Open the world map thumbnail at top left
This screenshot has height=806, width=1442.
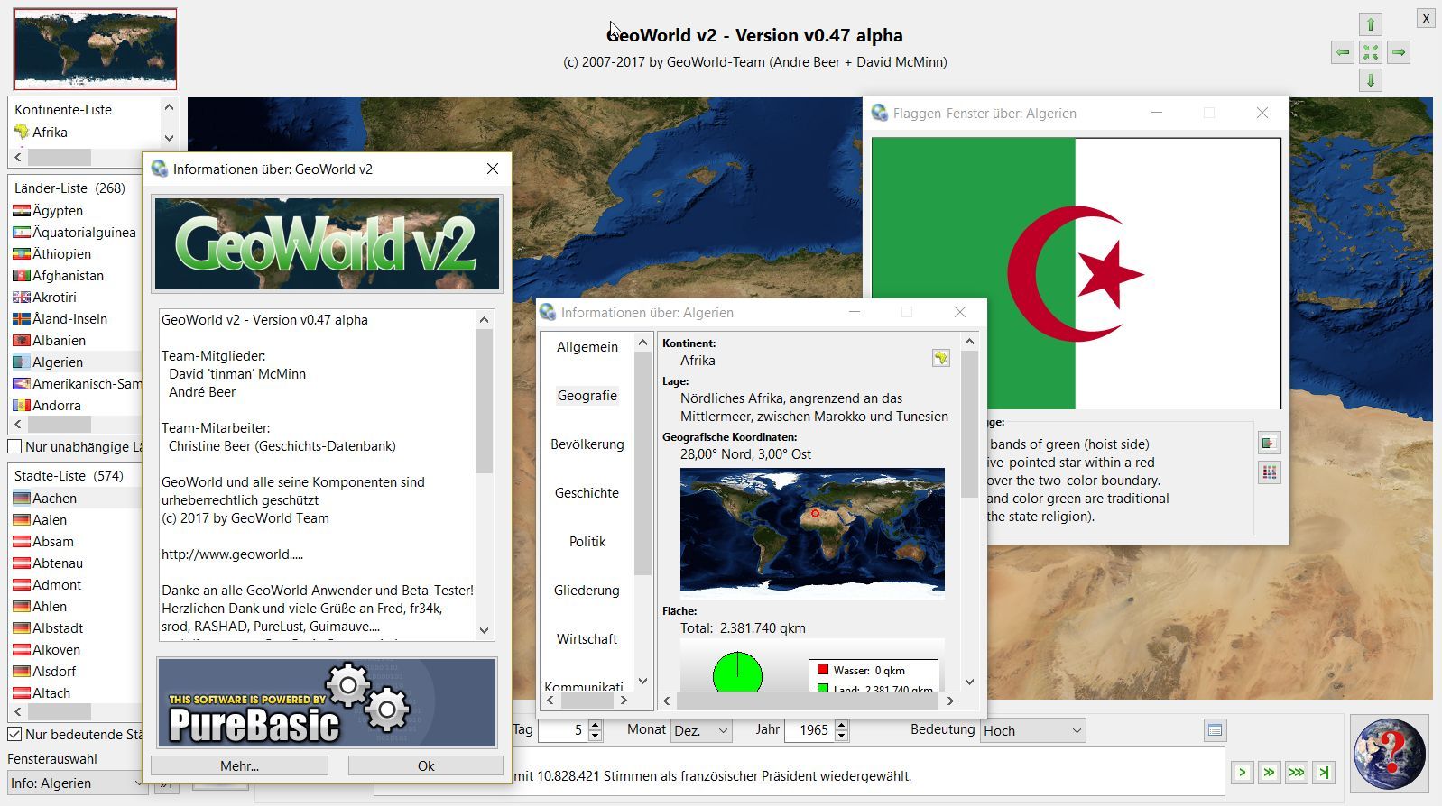coord(95,49)
